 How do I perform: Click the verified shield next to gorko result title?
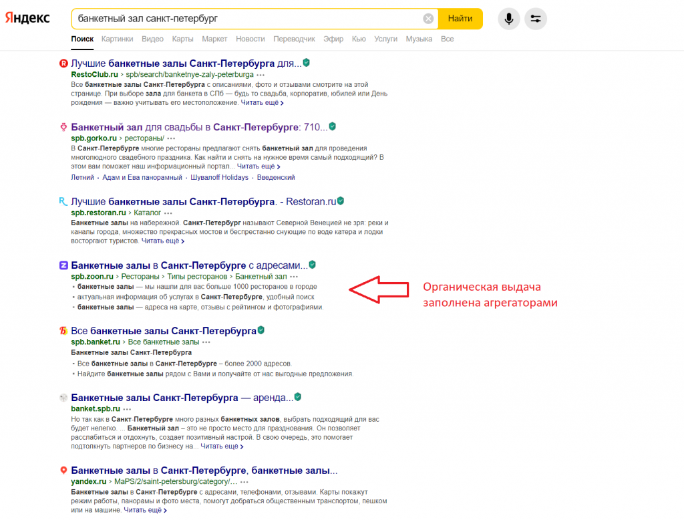[x=333, y=126]
